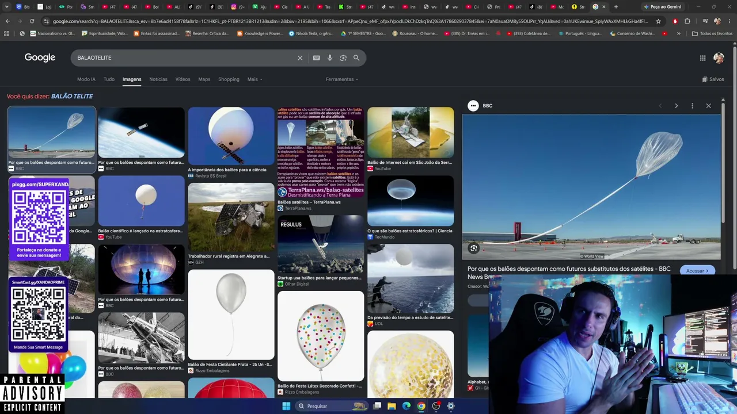Open the Knowledge is Power bookmark

pyautogui.click(x=260, y=33)
